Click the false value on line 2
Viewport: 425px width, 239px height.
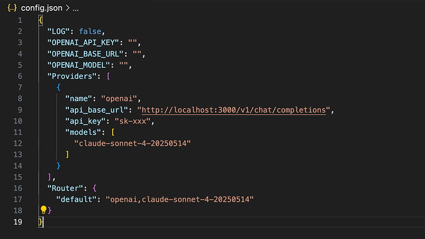(90, 31)
